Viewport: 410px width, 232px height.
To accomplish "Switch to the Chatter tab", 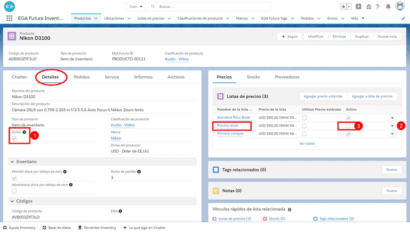I will coord(19,77).
